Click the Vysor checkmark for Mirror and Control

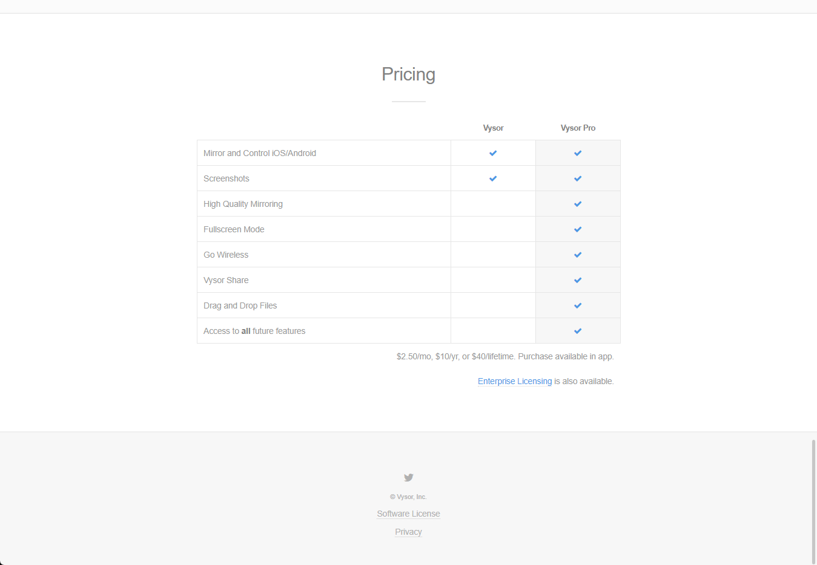tap(493, 153)
